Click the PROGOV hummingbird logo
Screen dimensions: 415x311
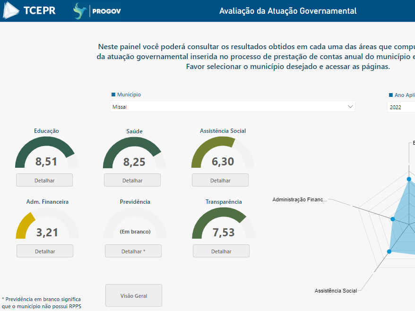pos(97,11)
